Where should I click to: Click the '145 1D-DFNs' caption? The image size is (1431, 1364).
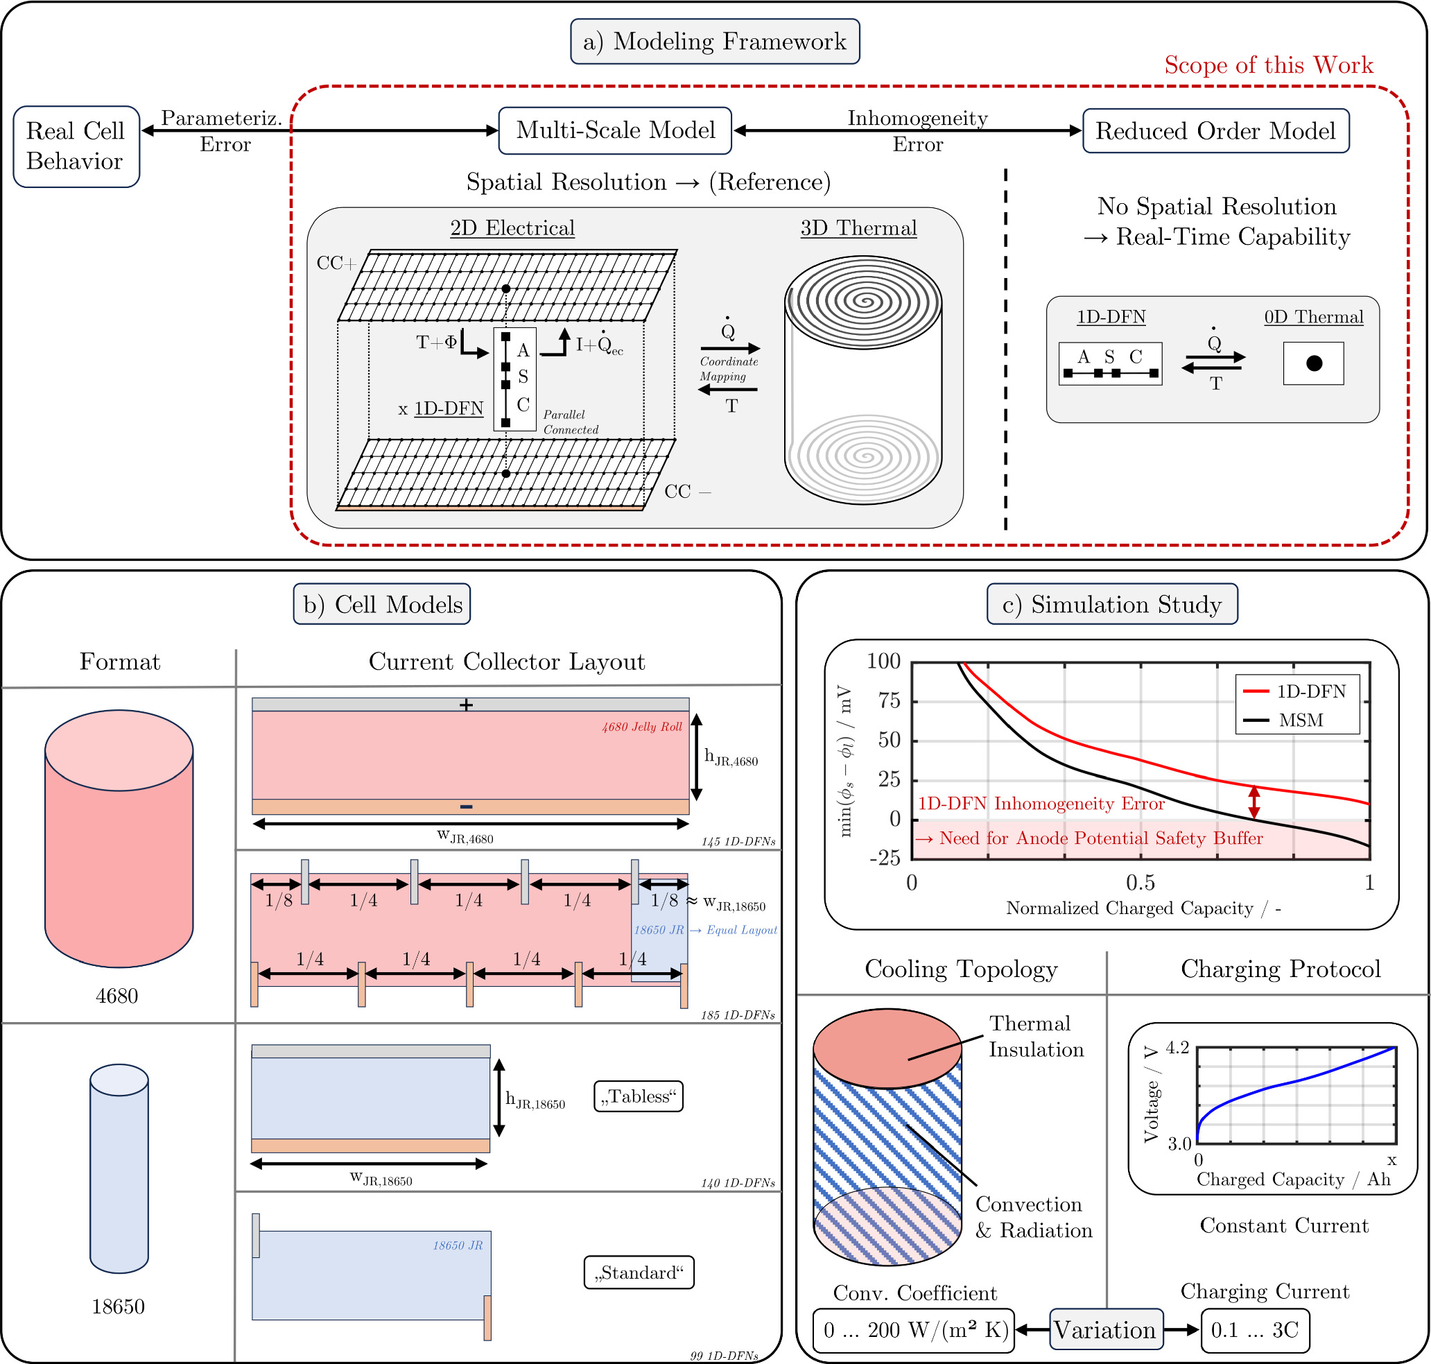(738, 841)
